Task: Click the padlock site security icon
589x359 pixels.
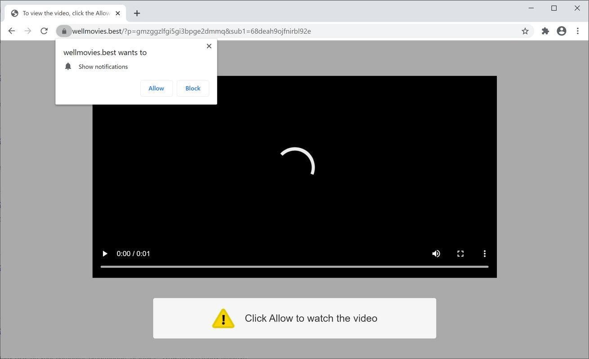Action: (64, 31)
